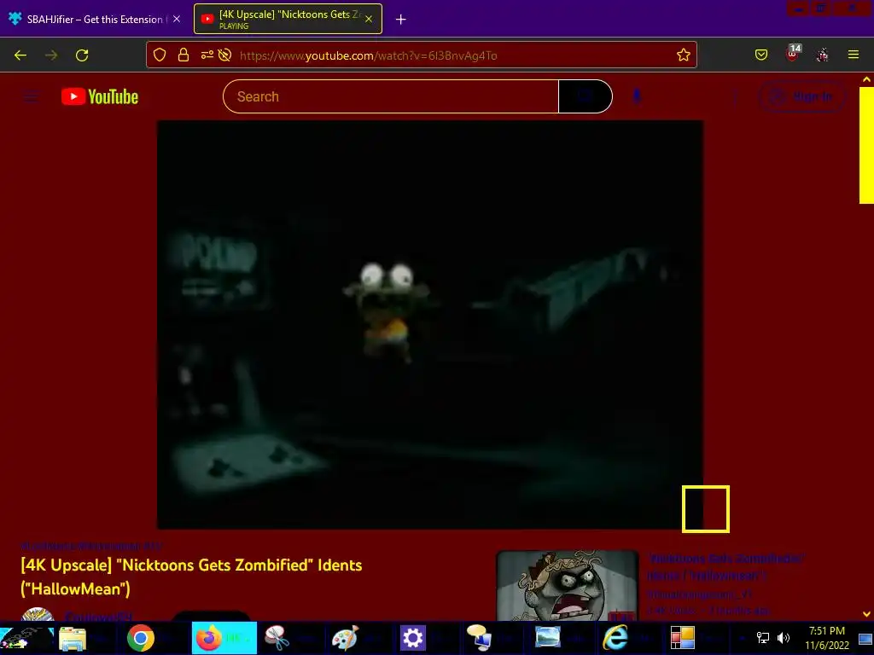Viewport: 874px width, 655px height.
Task: Open the tracking protection shield icon
Action: 160,55
